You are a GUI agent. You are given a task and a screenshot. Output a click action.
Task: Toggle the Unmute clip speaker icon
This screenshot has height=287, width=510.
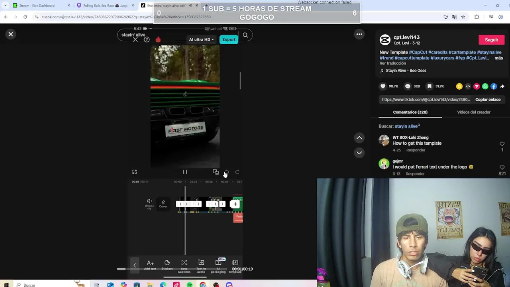149,204
